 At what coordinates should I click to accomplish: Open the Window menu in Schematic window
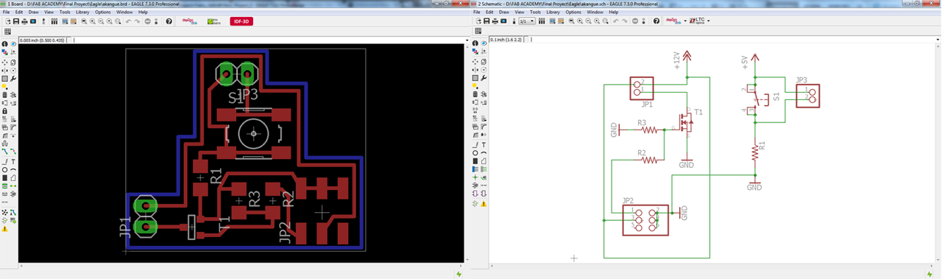coord(595,12)
